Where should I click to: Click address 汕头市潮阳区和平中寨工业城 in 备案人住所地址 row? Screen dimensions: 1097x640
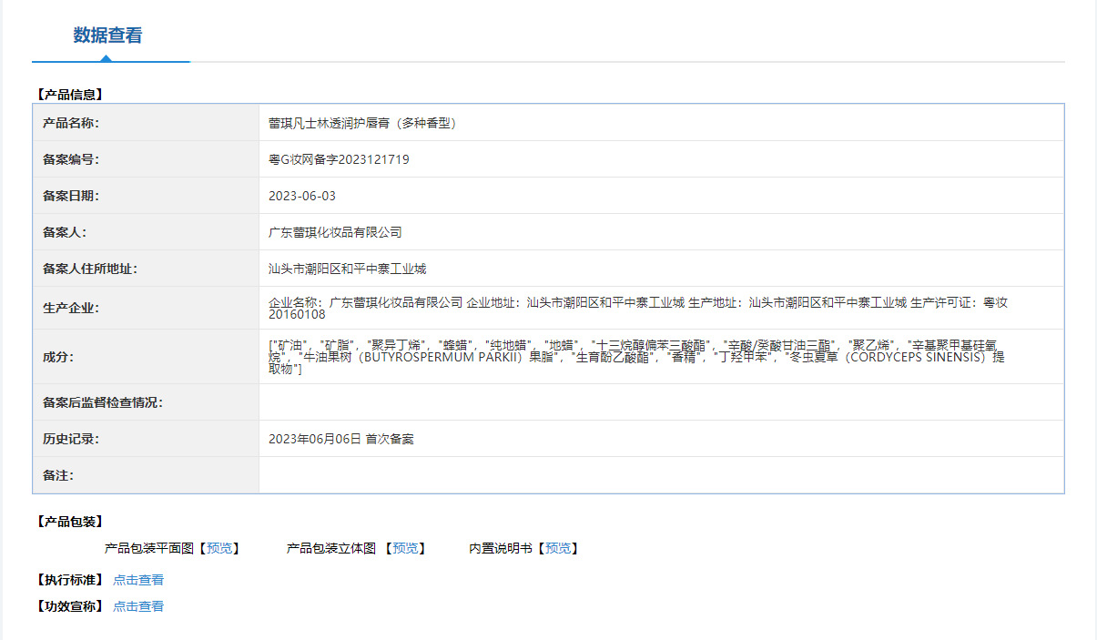[x=347, y=269]
